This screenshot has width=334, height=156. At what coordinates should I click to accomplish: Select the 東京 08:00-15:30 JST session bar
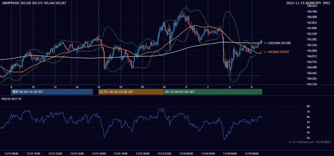point(52,92)
